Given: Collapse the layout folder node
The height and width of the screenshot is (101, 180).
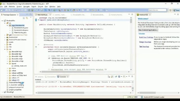Looking at the screenshot, I should point(7,64).
